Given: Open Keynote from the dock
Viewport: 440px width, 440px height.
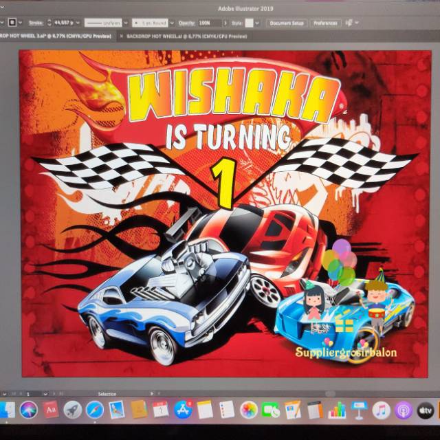Looking at the screenshot, I should (359, 410).
